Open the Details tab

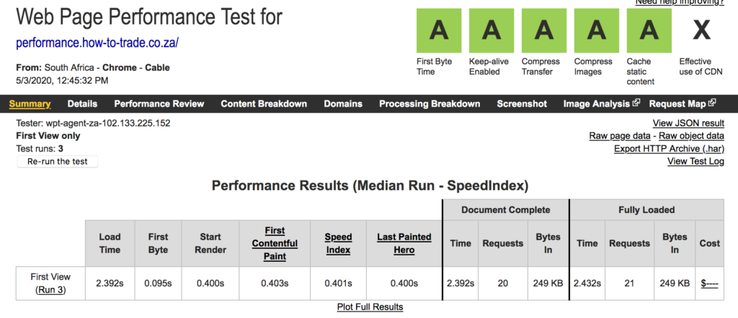point(82,104)
